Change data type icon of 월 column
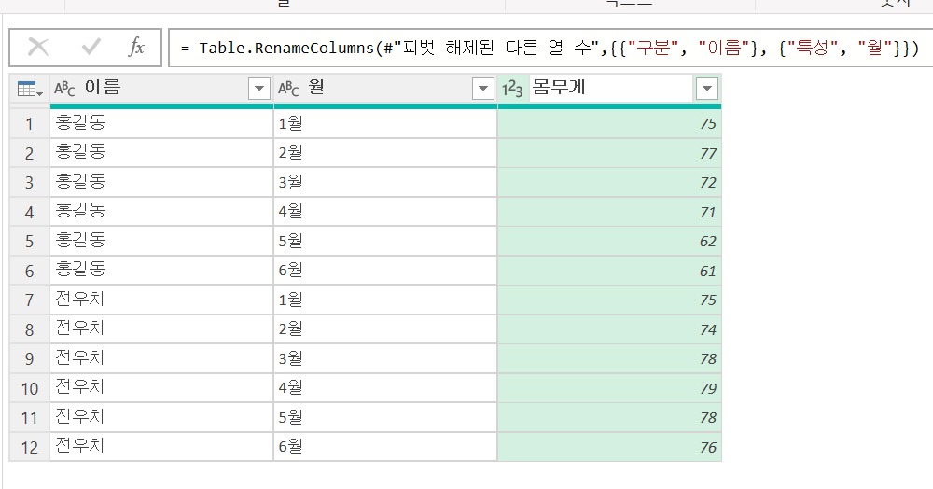This screenshot has width=933, height=489. point(288,89)
